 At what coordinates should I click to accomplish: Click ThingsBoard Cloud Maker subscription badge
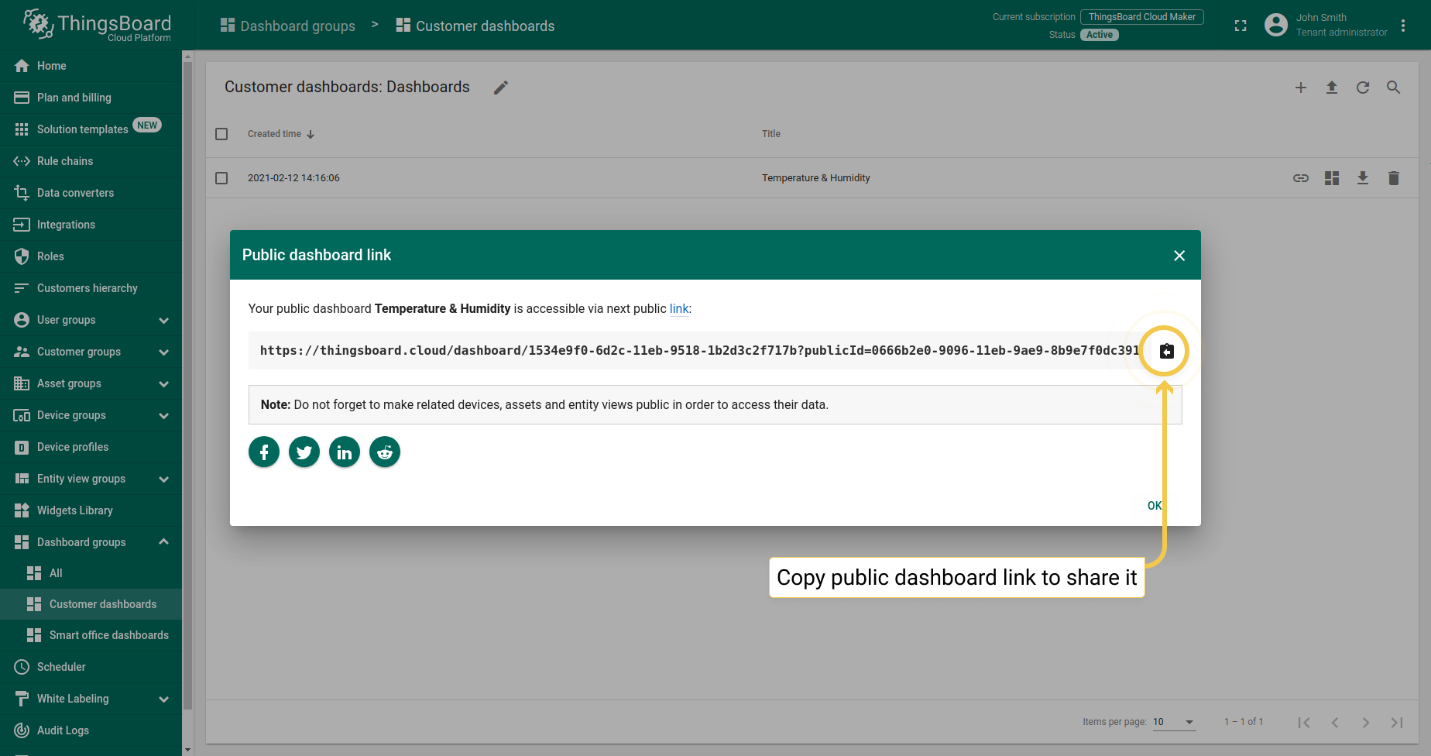(1142, 17)
